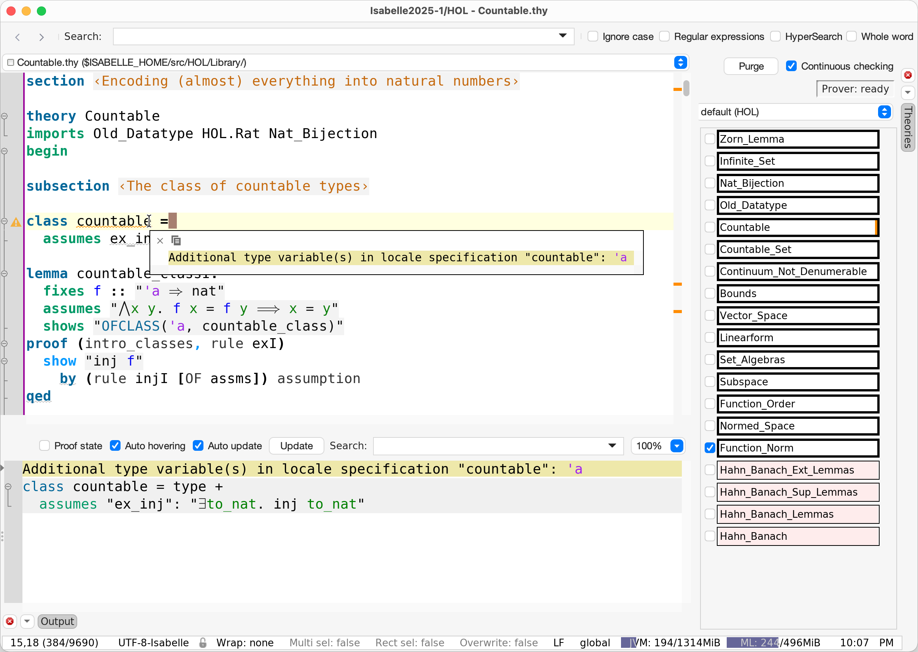Click the warning triangle in gutter
Screen dimensions: 918x652
(x=16, y=222)
